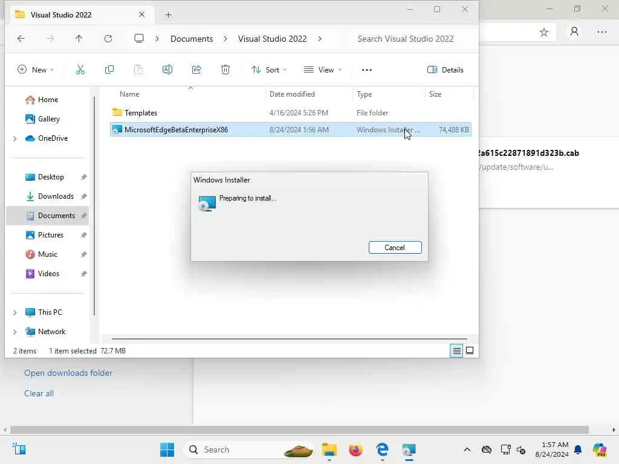Sort by the Type column header
Image resolution: width=619 pixels, height=464 pixels.
click(x=364, y=94)
